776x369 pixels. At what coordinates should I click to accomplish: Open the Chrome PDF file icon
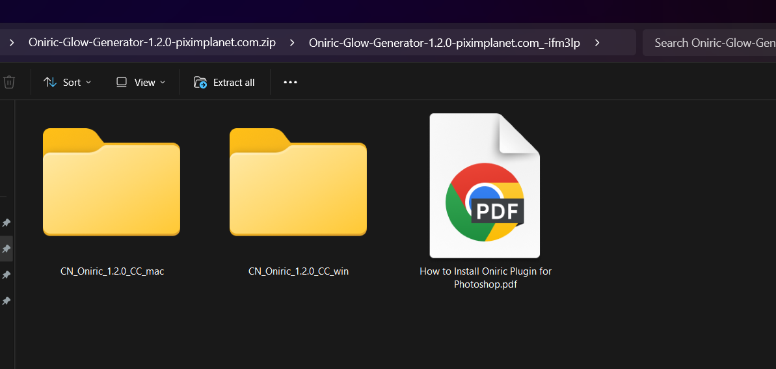point(485,185)
